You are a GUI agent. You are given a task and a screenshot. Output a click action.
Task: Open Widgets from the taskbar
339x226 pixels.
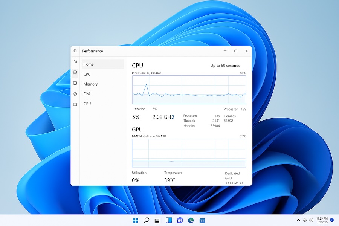coord(168,220)
